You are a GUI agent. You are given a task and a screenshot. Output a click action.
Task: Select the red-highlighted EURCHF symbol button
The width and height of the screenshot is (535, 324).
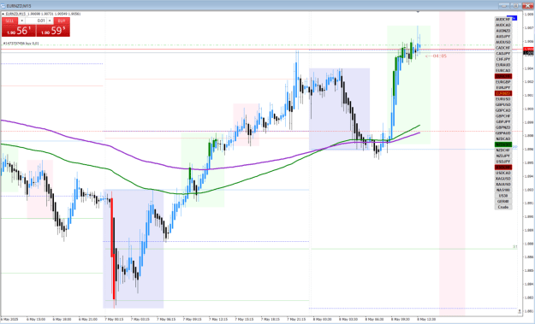(503, 76)
